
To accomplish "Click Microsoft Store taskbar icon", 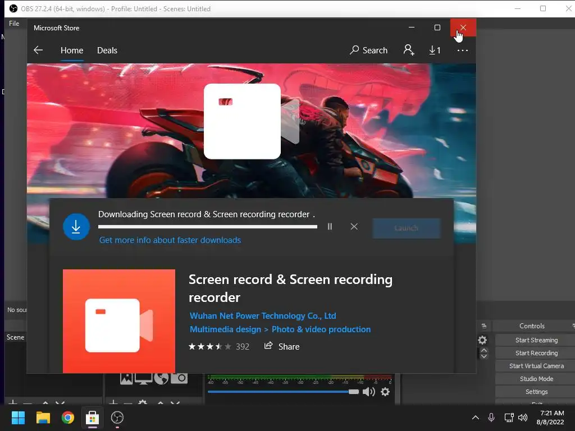I will [x=93, y=418].
